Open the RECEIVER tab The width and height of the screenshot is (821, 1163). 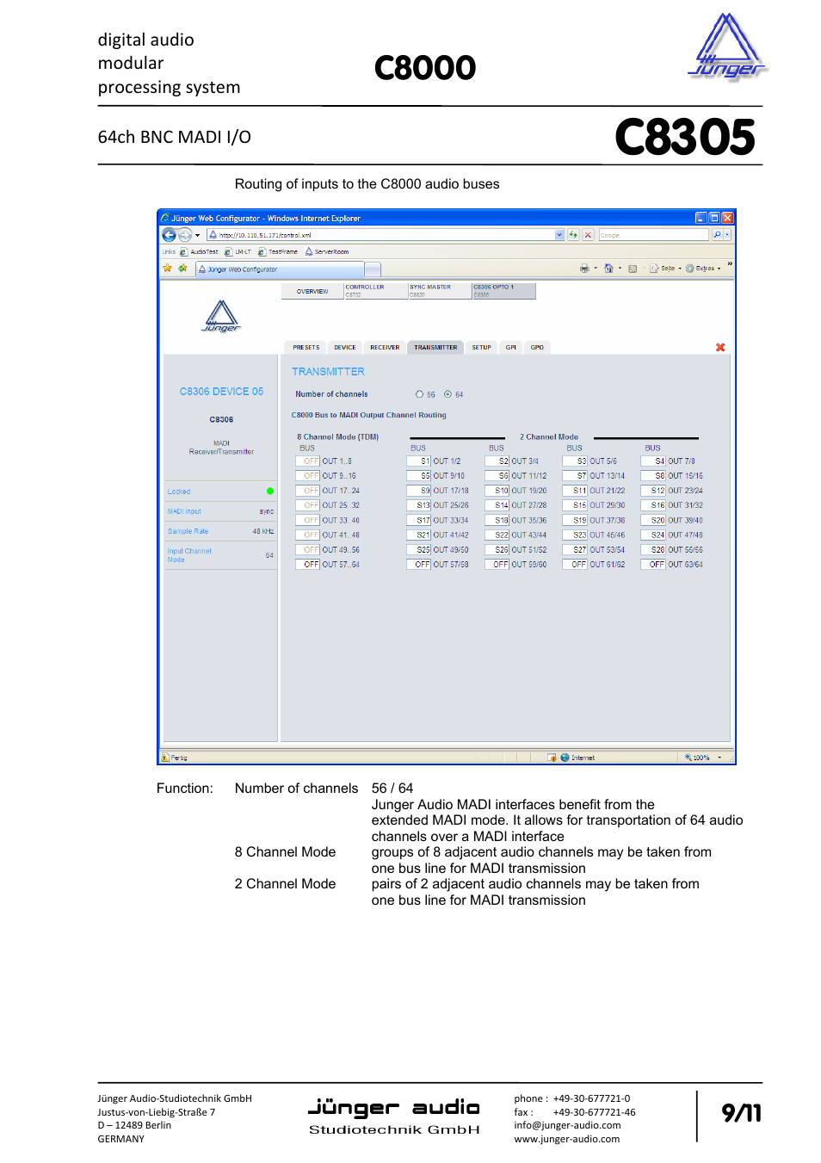pyautogui.click(x=385, y=348)
